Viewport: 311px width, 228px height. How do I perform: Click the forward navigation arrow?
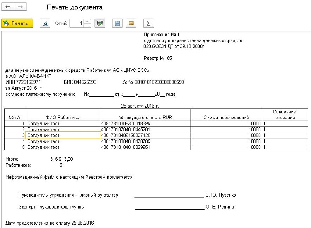[21, 7]
